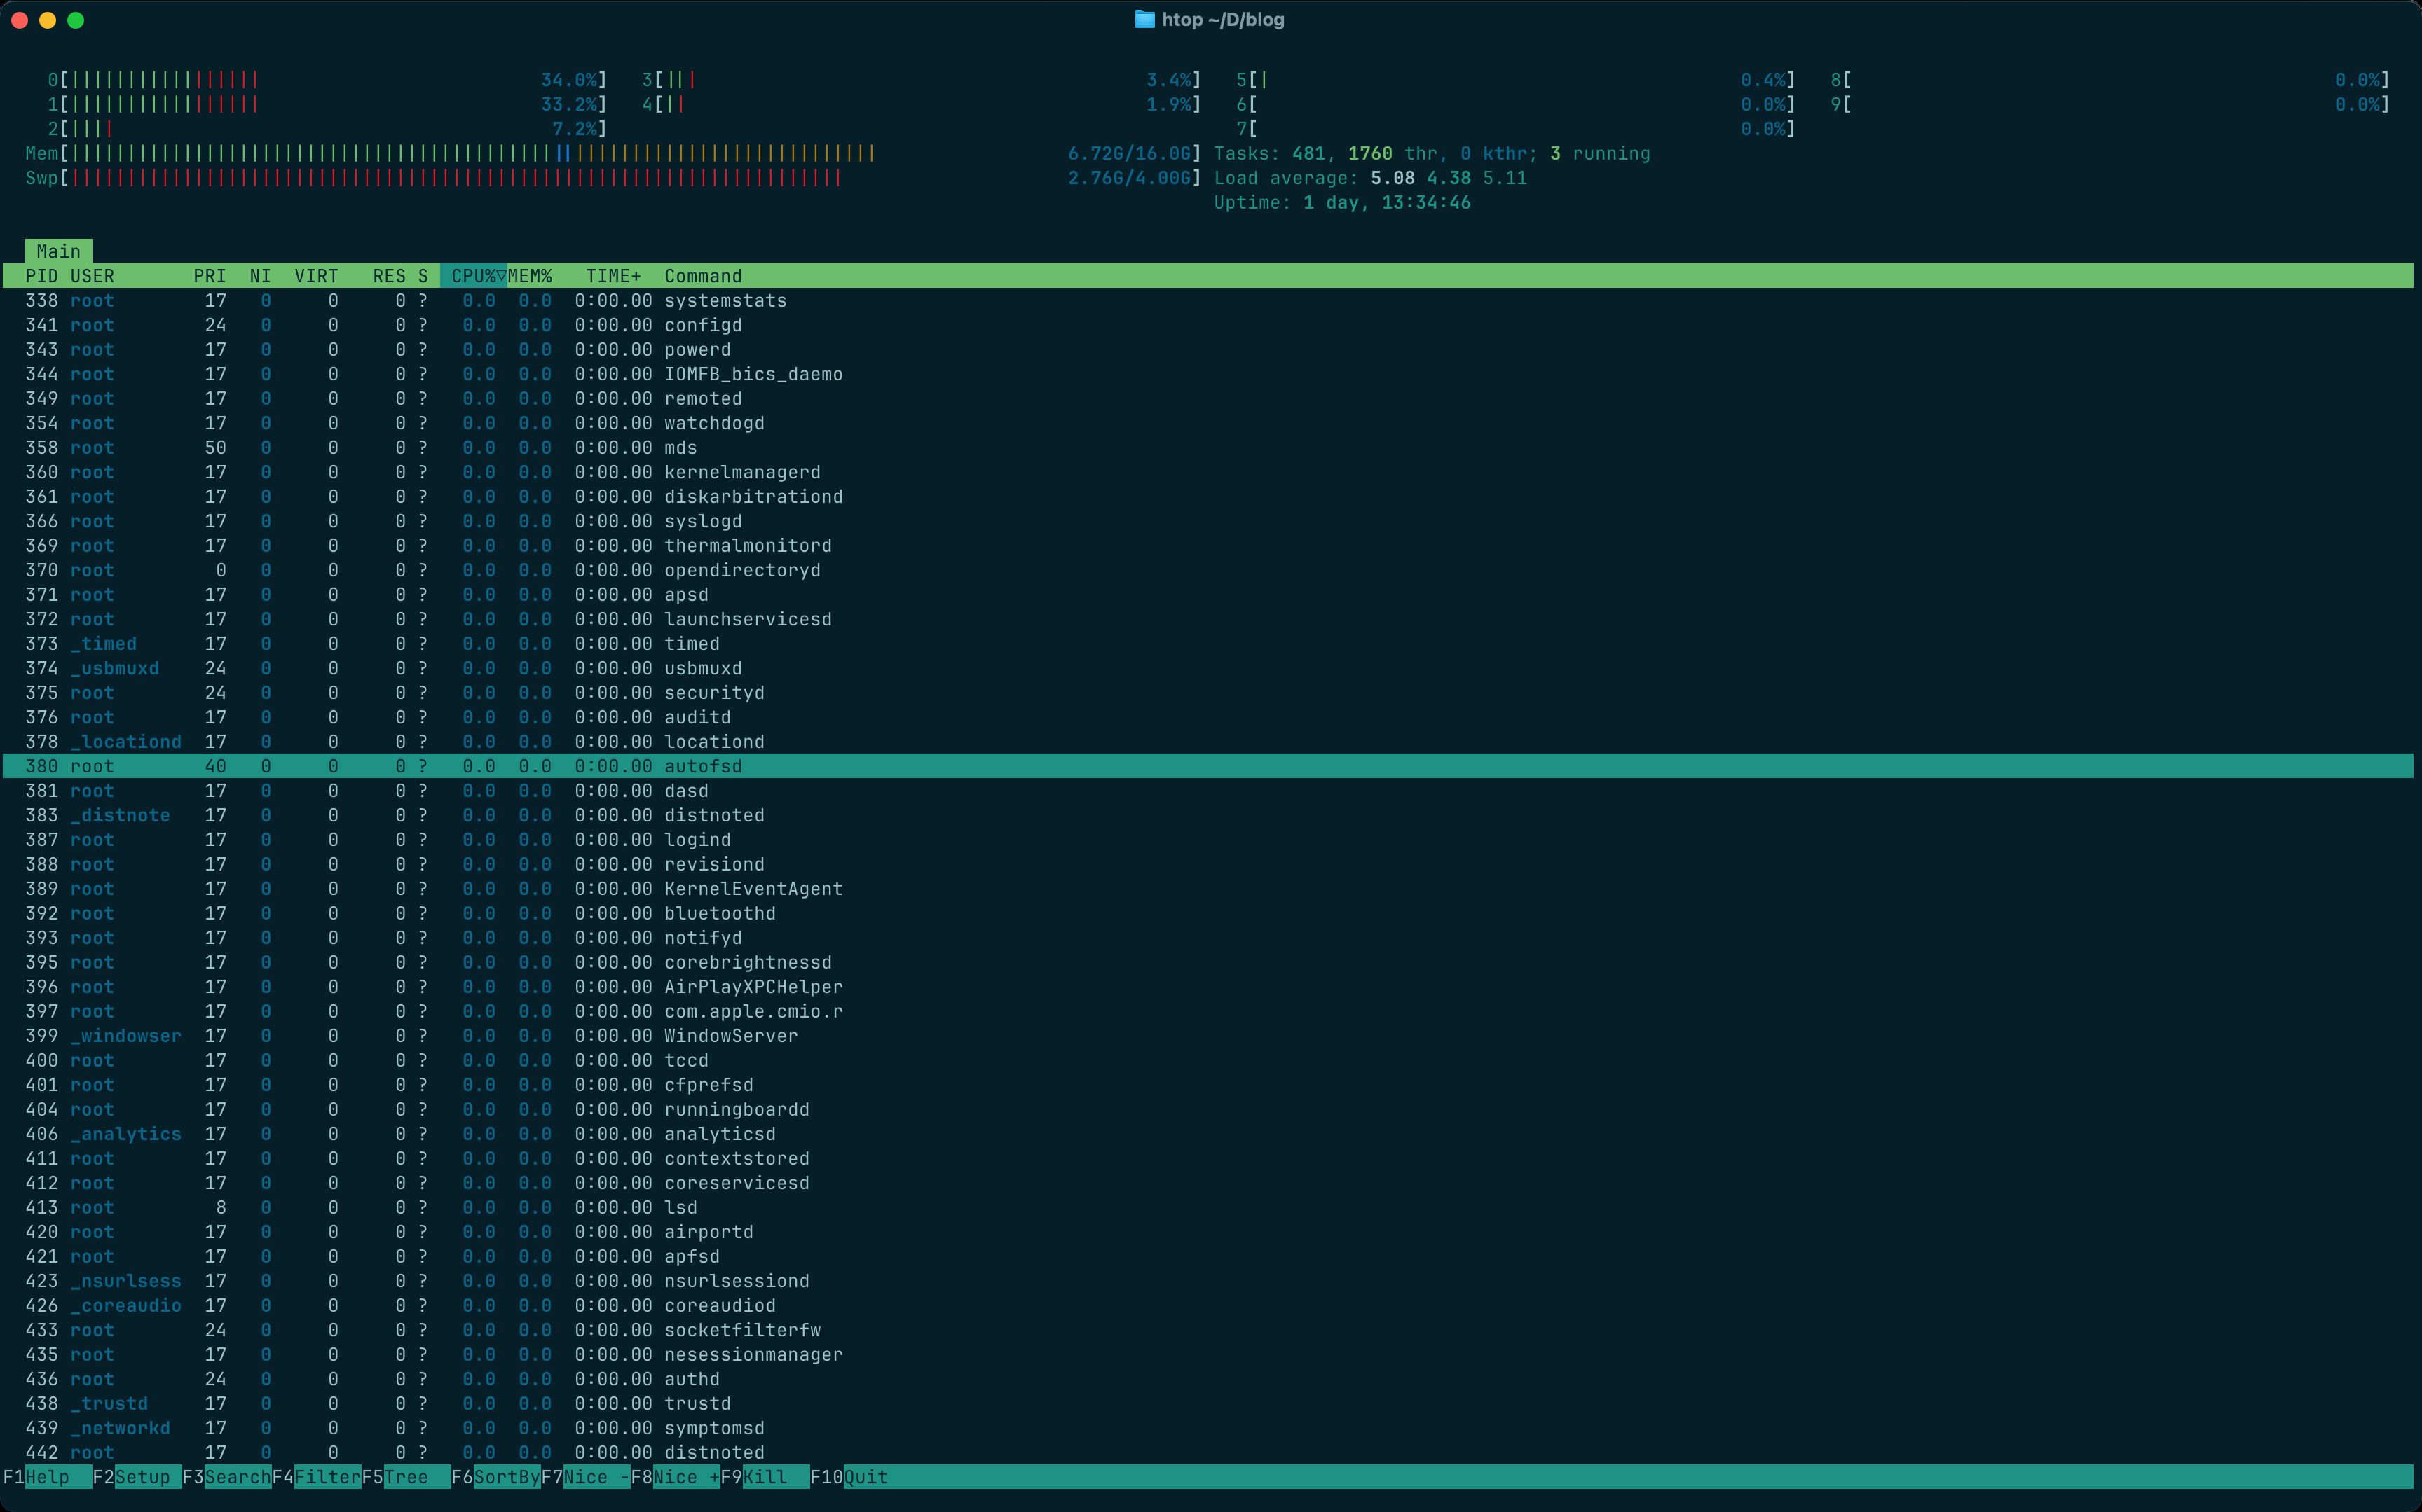Open F1 Help in the function bar
2422x1512 pixels.
(47, 1477)
